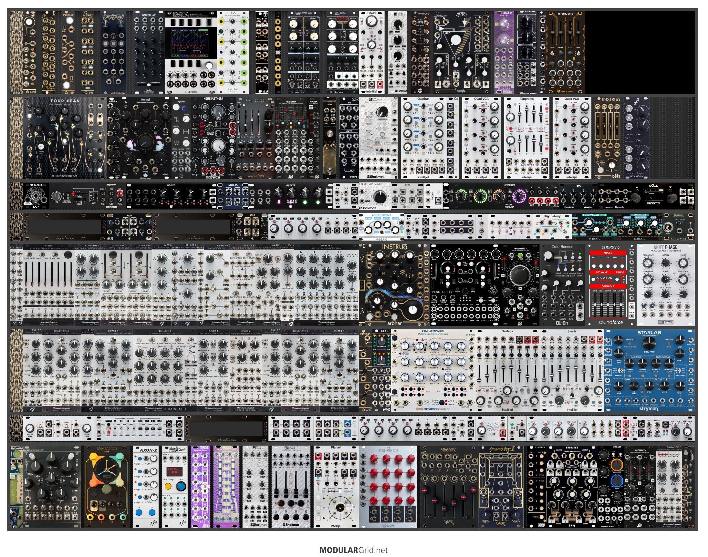Image resolution: width=708 pixels, height=557 pixels.
Task: Click the AXON-2 expander module
Action: click(146, 487)
